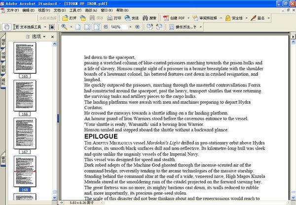Select the Zoom In magnifier tool
Viewport: 296px width, 205px height.
coord(64,27)
